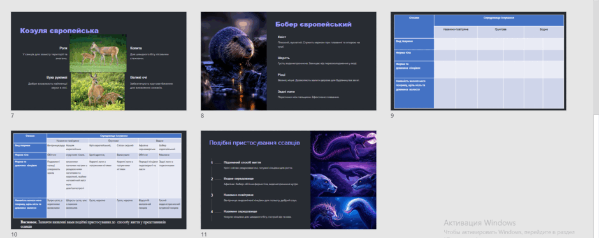Click the beaver photo on slide 8
The height and width of the screenshot is (238, 599).
click(x=234, y=61)
